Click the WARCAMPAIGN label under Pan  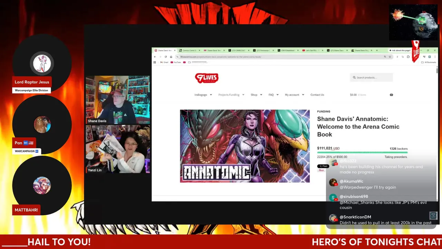(x=26, y=151)
